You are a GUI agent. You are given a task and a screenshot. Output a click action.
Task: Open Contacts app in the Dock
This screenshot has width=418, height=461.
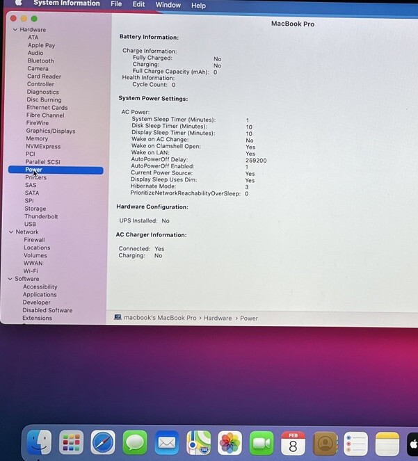[x=325, y=443]
